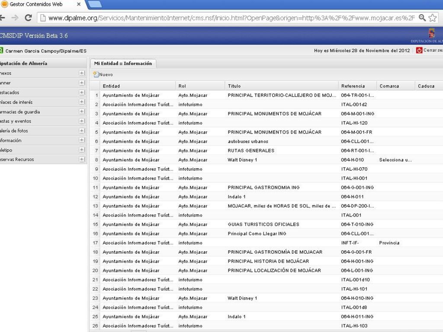Image resolution: width=443 pixels, height=332 pixels.
Task: Click the Diputación de Almería crest logo
Action: click(x=431, y=33)
